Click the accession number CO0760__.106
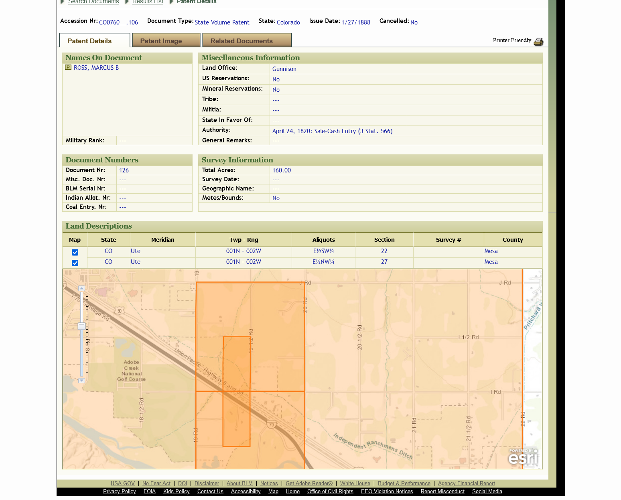Image resolution: width=621 pixels, height=500 pixels. pyautogui.click(x=118, y=22)
